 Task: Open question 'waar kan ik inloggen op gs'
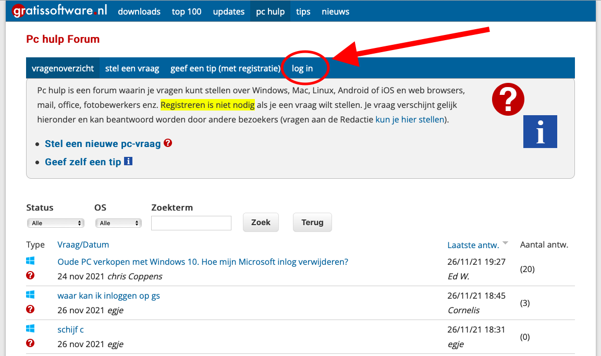[108, 296]
